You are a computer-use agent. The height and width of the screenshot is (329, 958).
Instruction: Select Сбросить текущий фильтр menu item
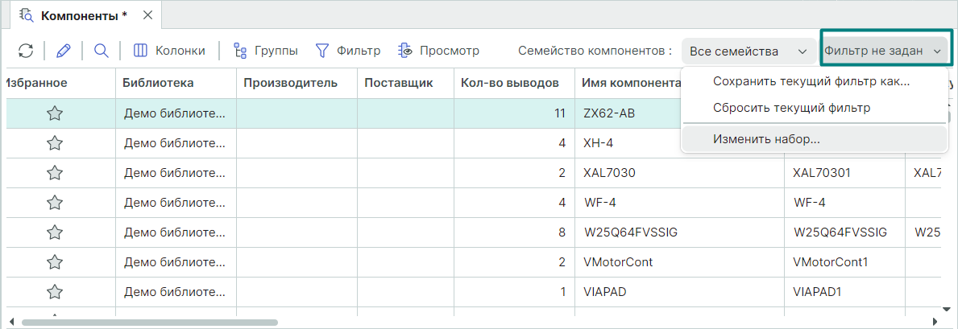pyautogui.click(x=791, y=107)
